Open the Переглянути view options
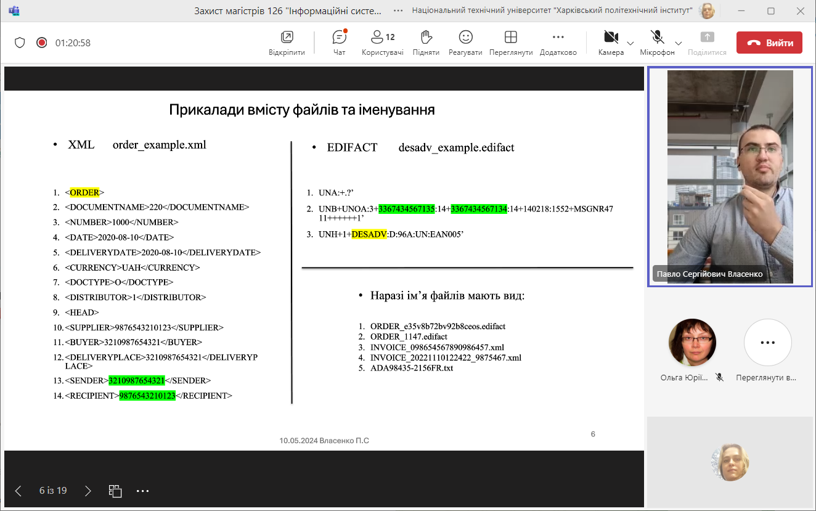This screenshot has width=816, height=511. (x=510, y=43)
